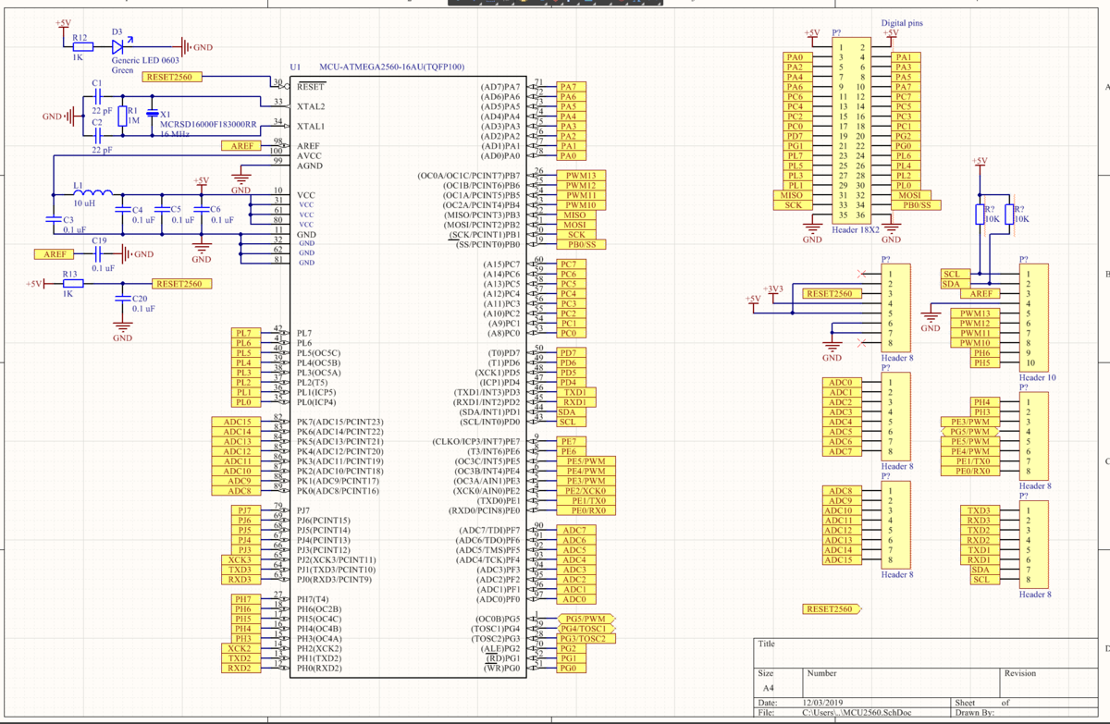1110x724 pixels.
Task: Select the PG5/PWM port beside the OC0B pin
Action: click(586, 619)
